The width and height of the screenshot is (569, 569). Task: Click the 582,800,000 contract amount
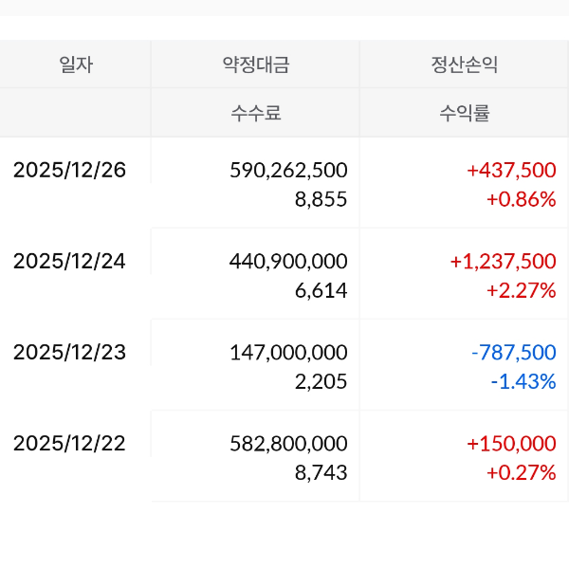coord(288,443)
